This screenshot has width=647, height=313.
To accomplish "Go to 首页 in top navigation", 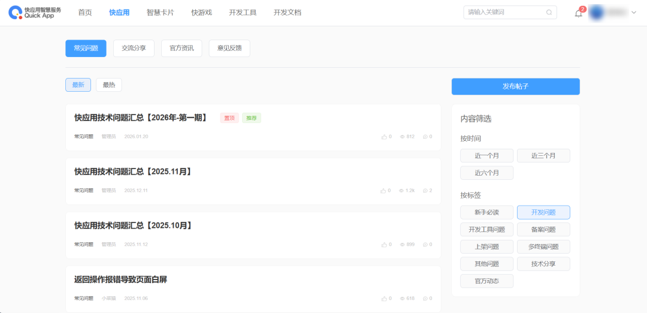I will pos(85,13).
